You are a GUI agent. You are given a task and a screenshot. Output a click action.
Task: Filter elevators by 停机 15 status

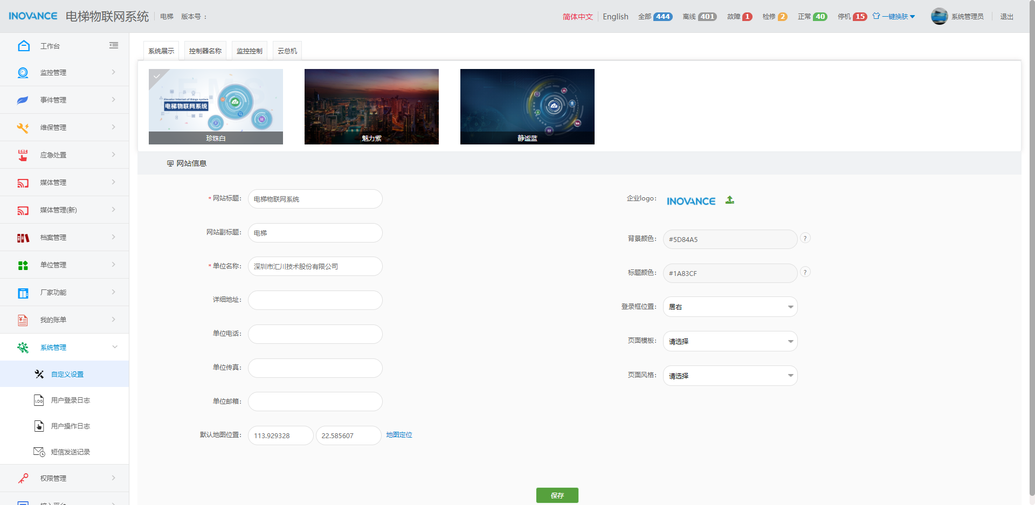852,17
